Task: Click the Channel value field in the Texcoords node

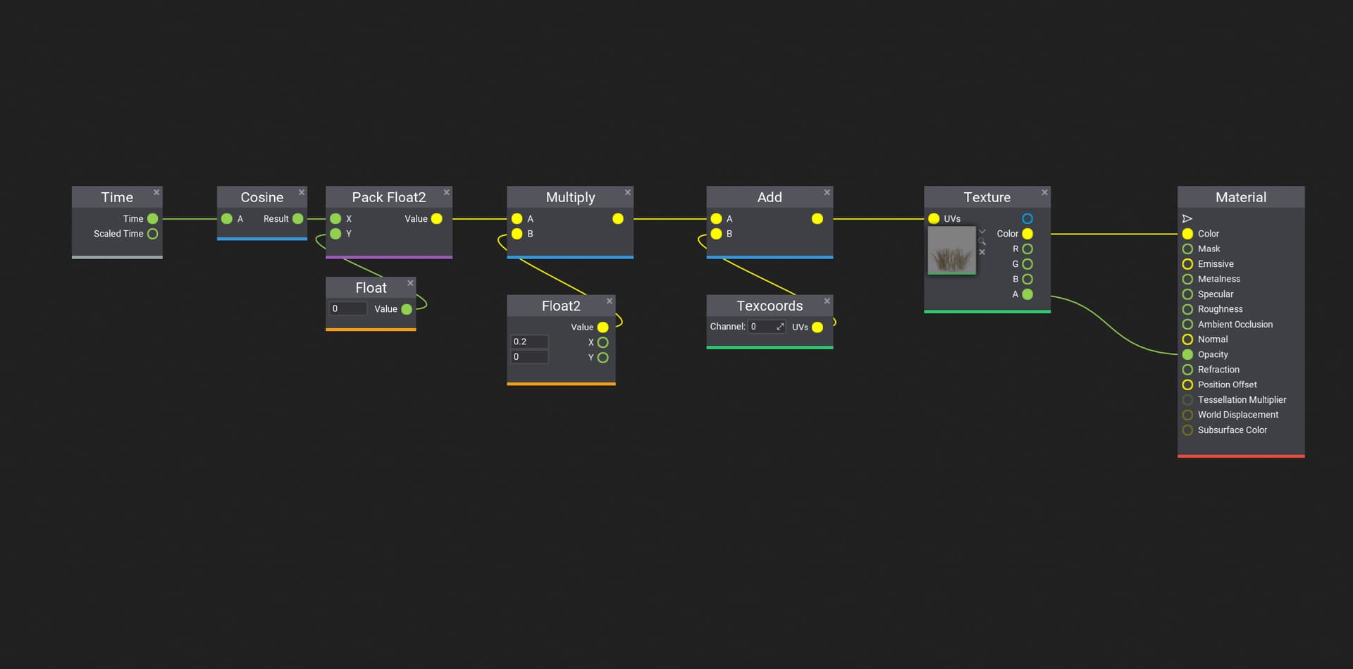Action: (766, 327)
